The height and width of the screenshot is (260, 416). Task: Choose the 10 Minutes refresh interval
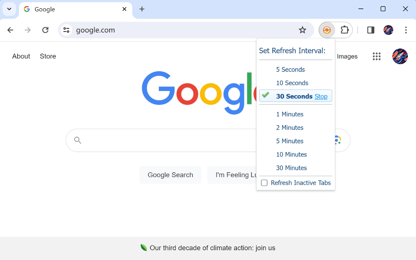tap(291, 155)
